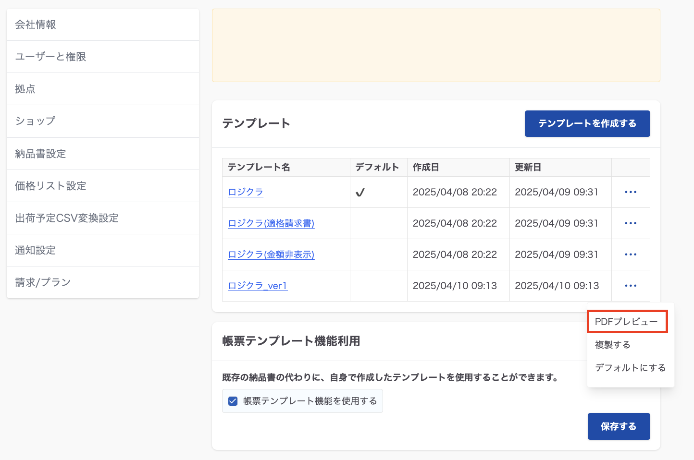Select 通知設定 in the sidebar

point(36,250)
